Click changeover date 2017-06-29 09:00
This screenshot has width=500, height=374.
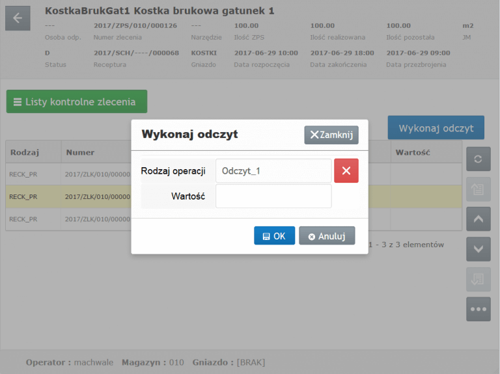419,53
